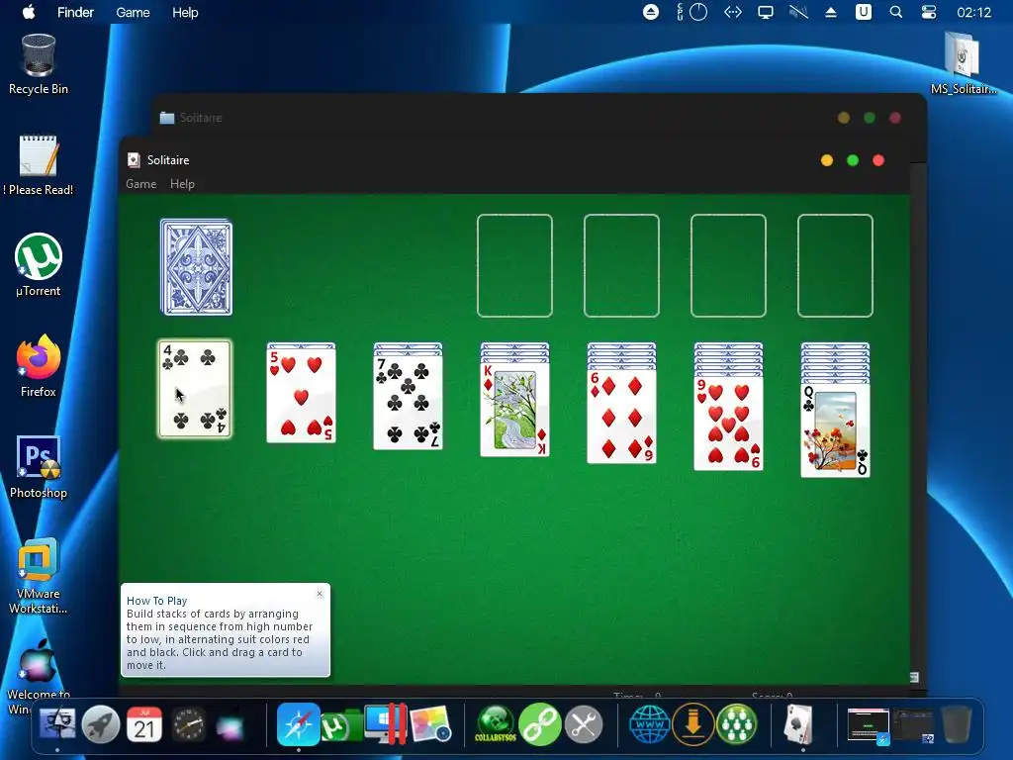
Task: Open the CollabSysOS globe dock icon
Action: [496, 724]
